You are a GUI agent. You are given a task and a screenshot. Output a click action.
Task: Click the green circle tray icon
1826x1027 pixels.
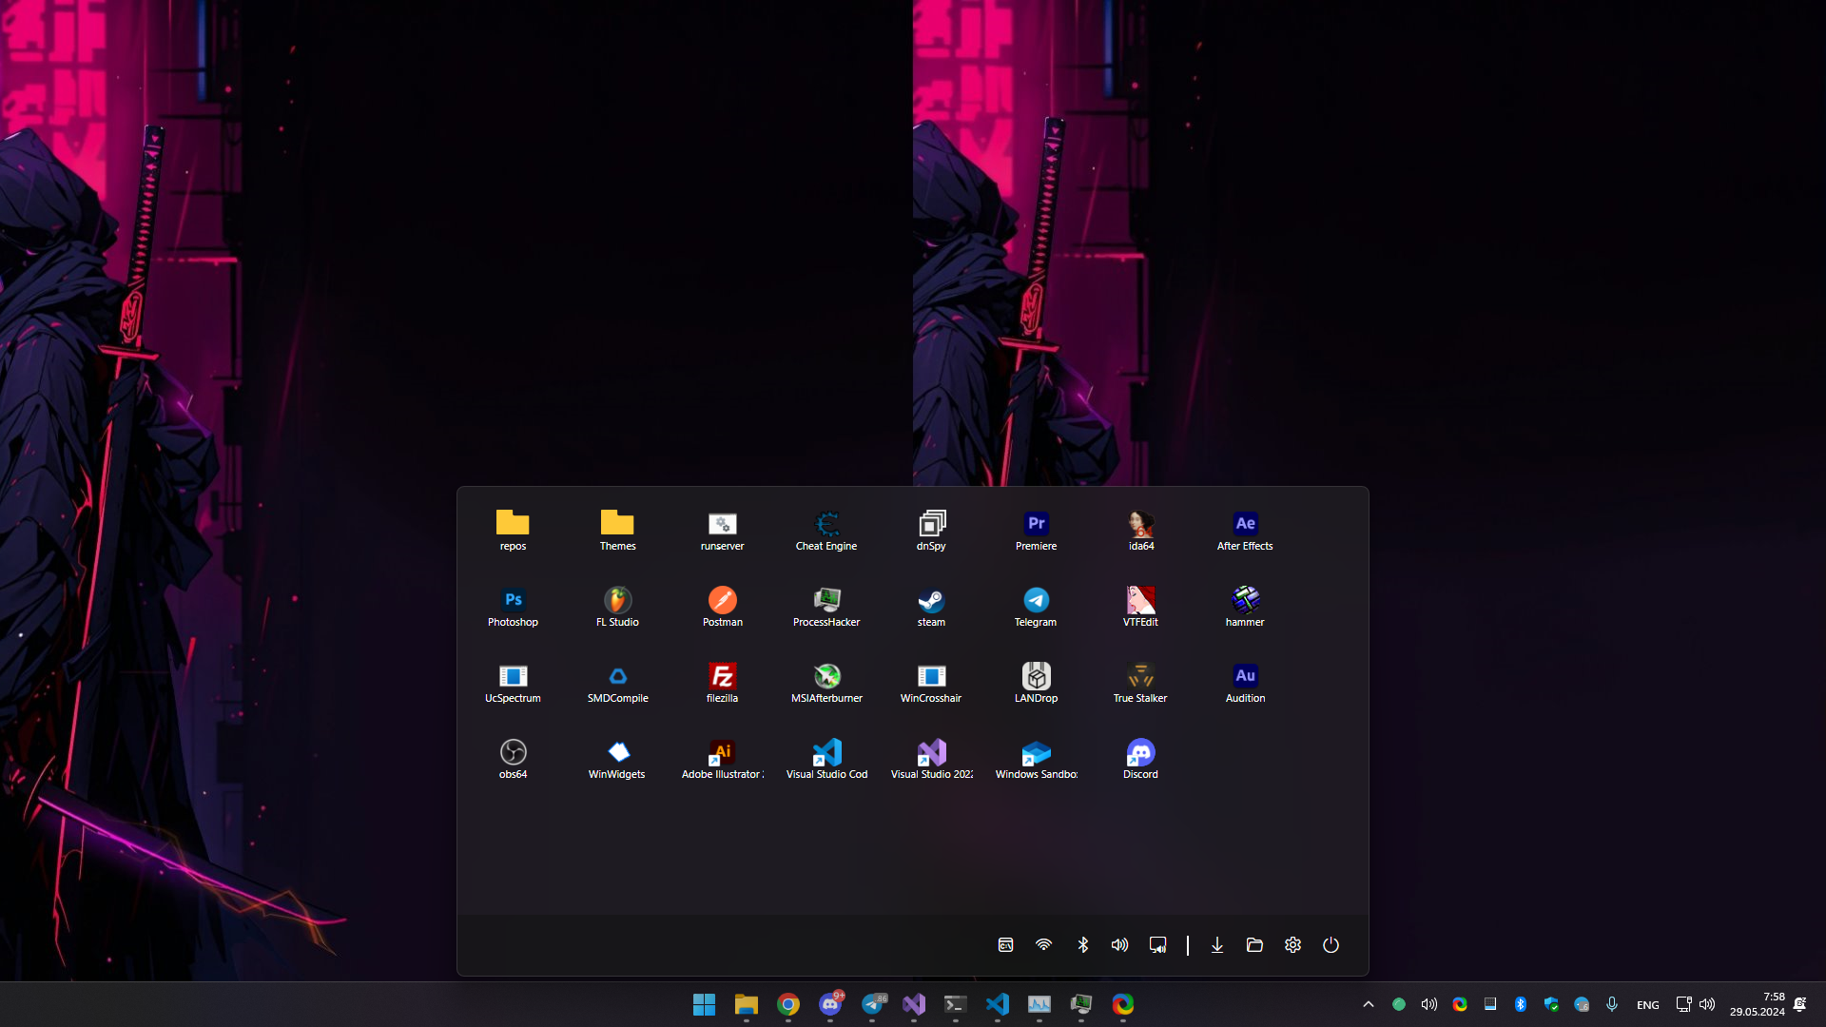pos(1399,1004)
